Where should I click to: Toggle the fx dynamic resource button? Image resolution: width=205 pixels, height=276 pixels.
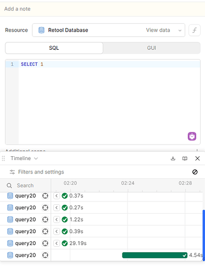coord(195,30)
